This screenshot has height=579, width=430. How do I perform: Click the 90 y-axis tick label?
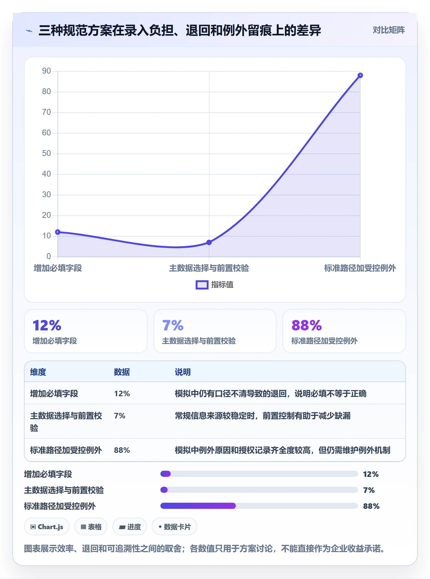click(x=46, y=71)
